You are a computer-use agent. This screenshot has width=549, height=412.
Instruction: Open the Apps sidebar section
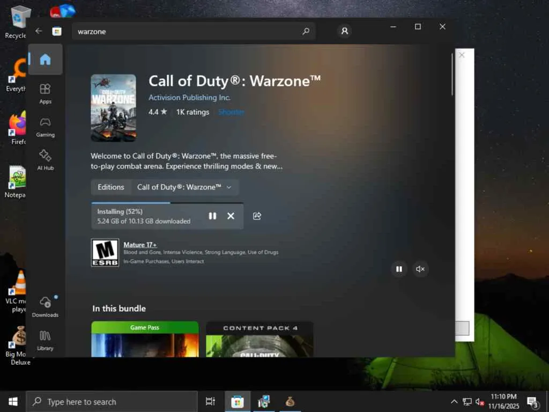coord(45,94)
